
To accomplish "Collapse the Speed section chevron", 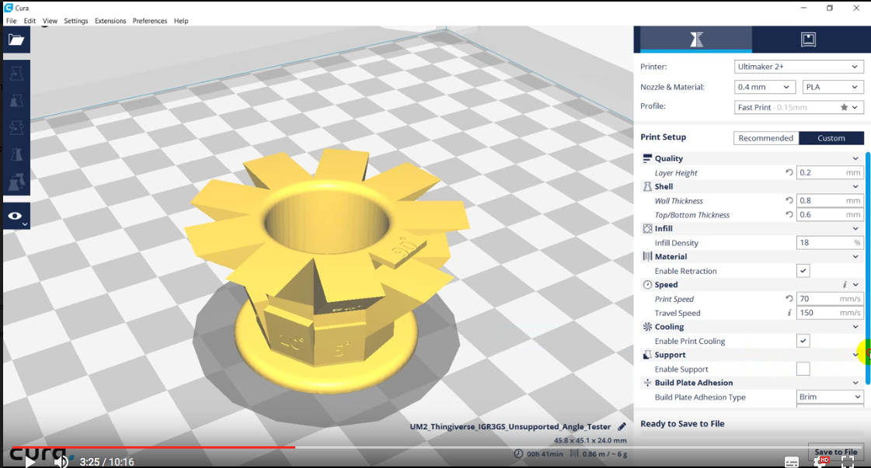I will 855,284.
